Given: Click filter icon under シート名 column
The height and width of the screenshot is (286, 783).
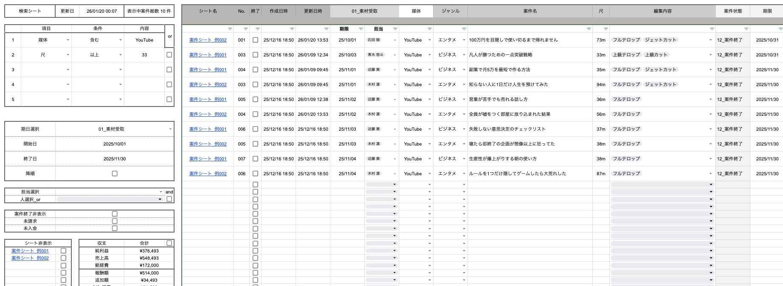Looking at the screenshot, I should pos(230,29).
